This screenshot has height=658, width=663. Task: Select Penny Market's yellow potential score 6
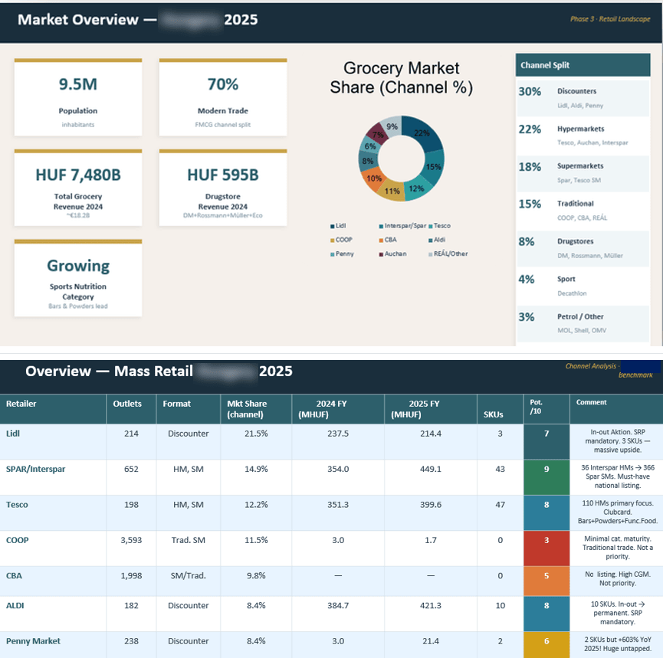[546, 645]
